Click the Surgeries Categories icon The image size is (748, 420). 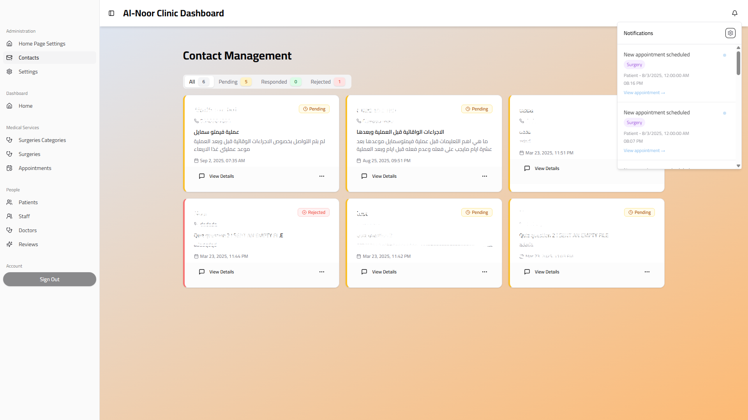click(9, 140)
